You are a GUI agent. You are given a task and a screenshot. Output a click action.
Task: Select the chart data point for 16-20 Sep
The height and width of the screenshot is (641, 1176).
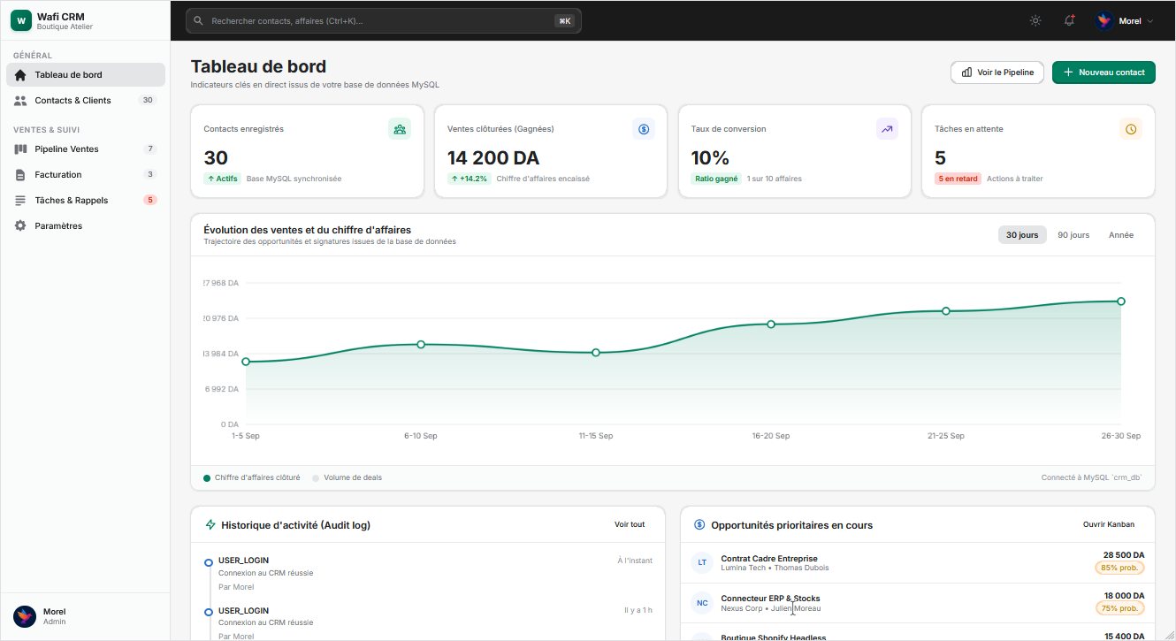[x=771, y=324]
